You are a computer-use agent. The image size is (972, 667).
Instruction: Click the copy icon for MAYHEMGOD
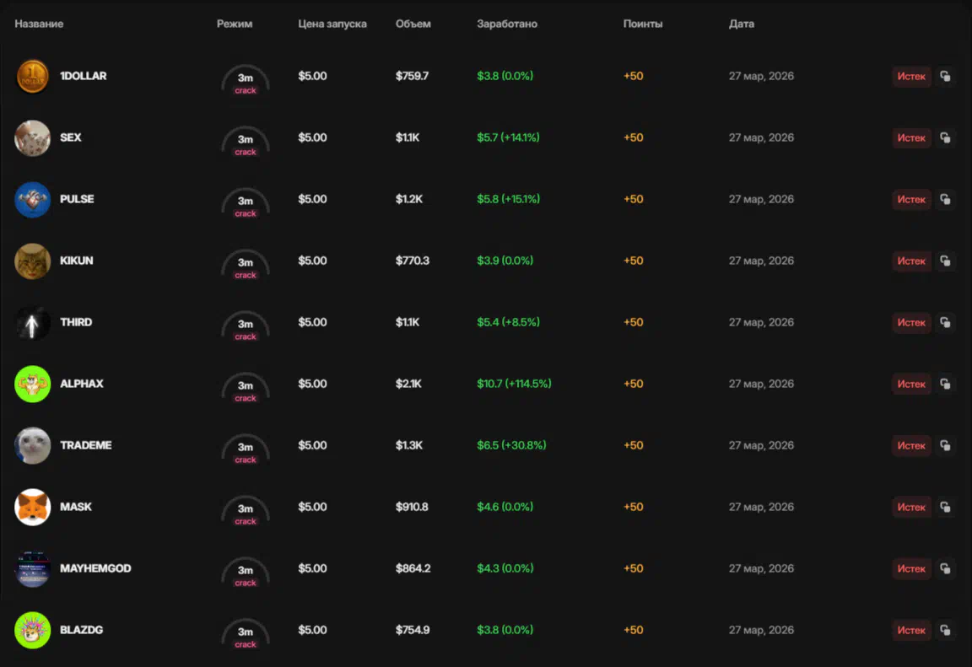click(945, 569)
